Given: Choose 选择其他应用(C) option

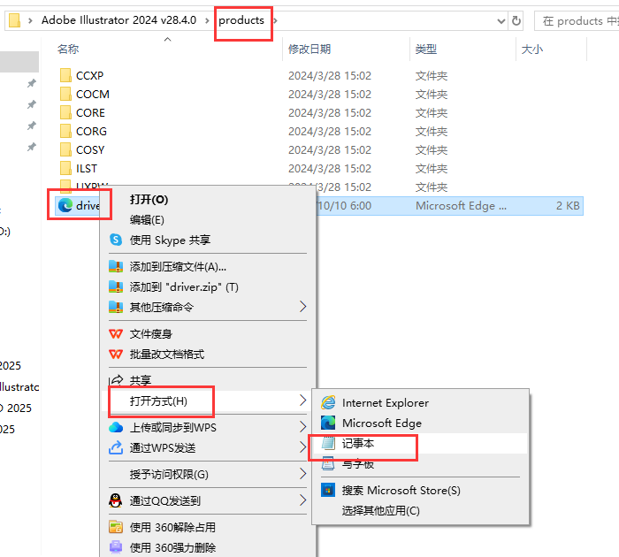Looking at the screenshot, I should tap(380, 510).
